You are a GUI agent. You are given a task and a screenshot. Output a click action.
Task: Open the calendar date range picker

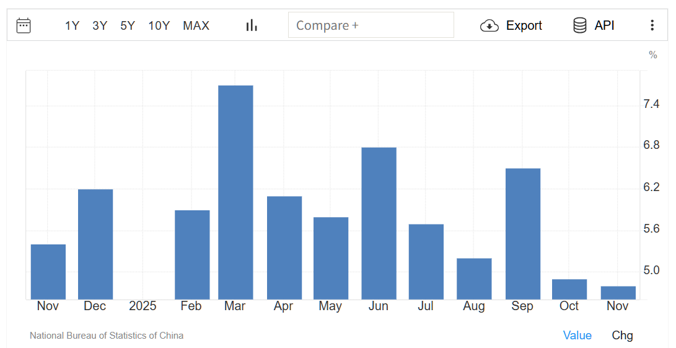(x=24, y=25)
